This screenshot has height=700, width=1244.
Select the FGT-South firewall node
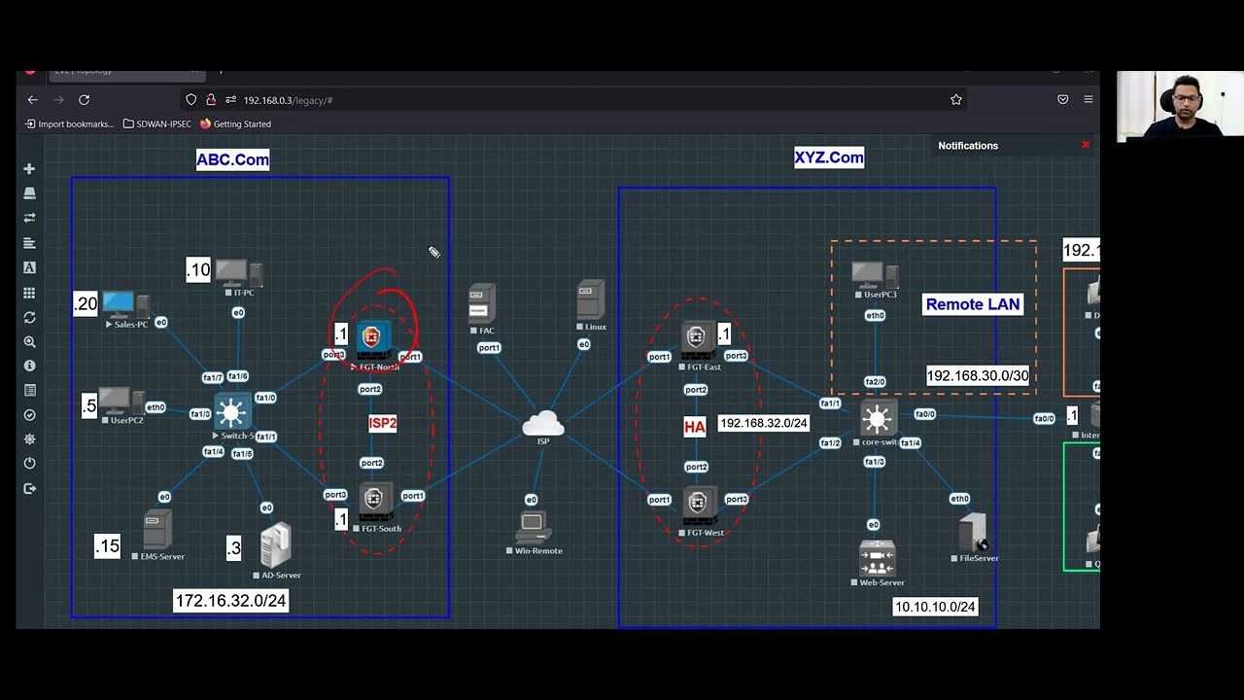pyautogui.click(x=376, y=502)
